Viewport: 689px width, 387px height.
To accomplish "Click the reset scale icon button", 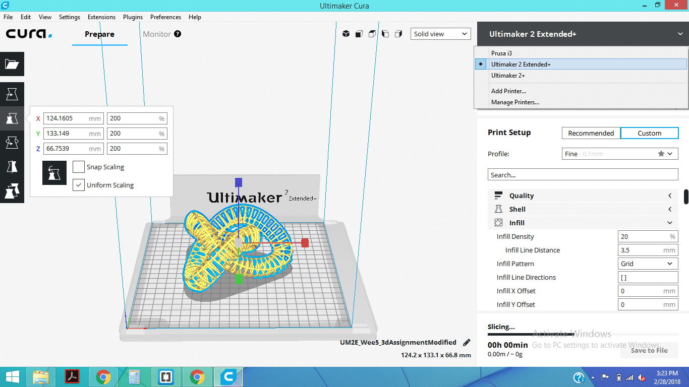I will pos(54,173).
